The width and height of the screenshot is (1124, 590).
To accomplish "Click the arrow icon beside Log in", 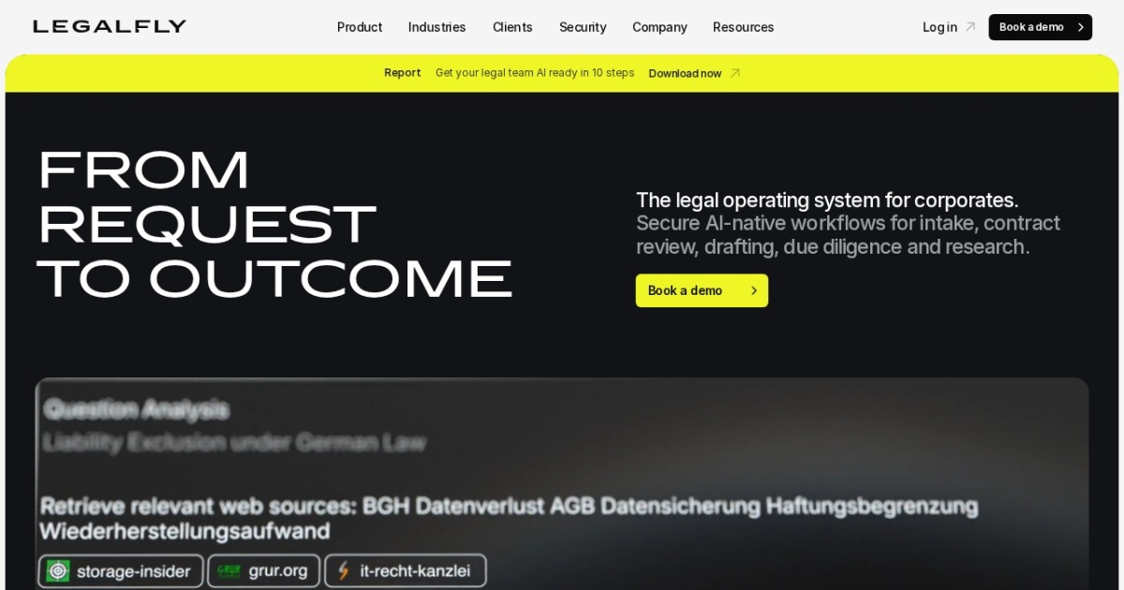I will [970, 27].
